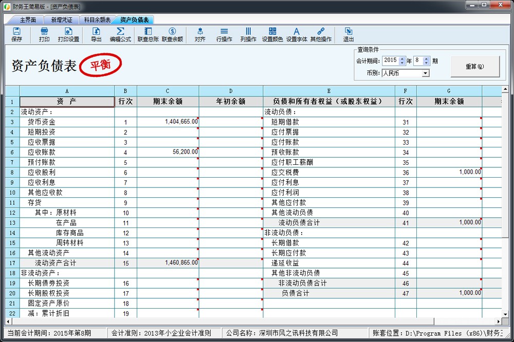Click the 导出 (Export) icon
Image resolution: width=514 pixels, height=342 pixels.
tap(96, 34)
